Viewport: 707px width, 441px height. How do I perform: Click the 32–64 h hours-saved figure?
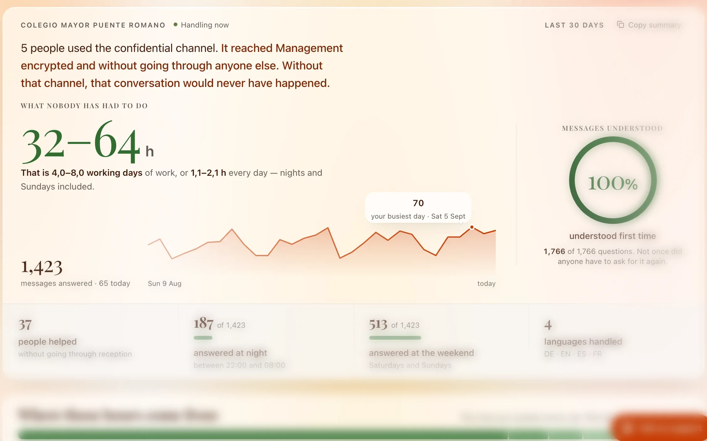(87, 142)
